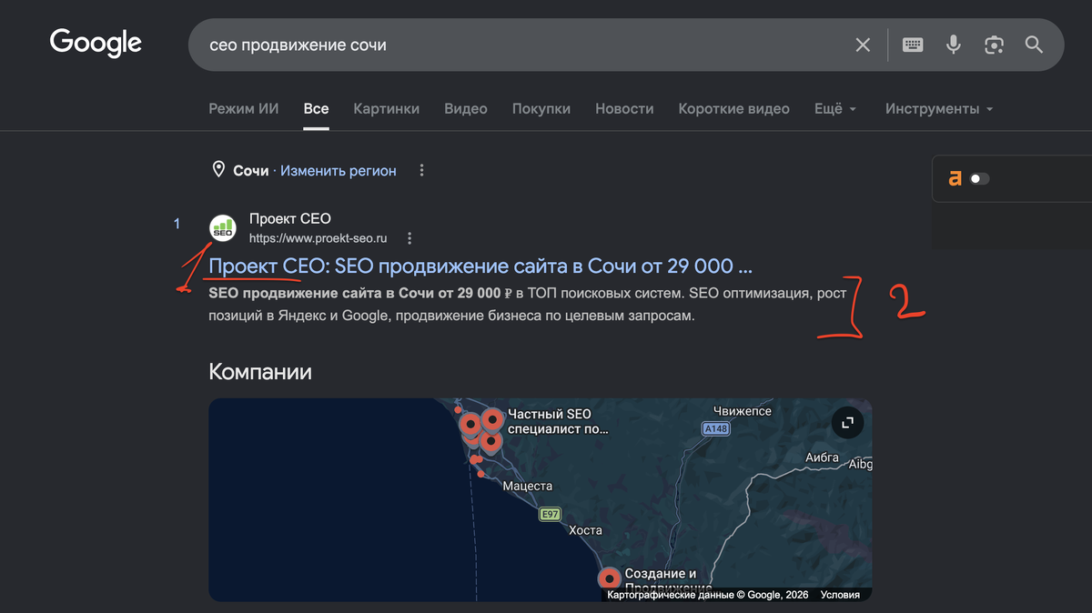Click the Чвижепсе label on the map
This screenshot has width=1092, height=613.
tap(743, 411)
